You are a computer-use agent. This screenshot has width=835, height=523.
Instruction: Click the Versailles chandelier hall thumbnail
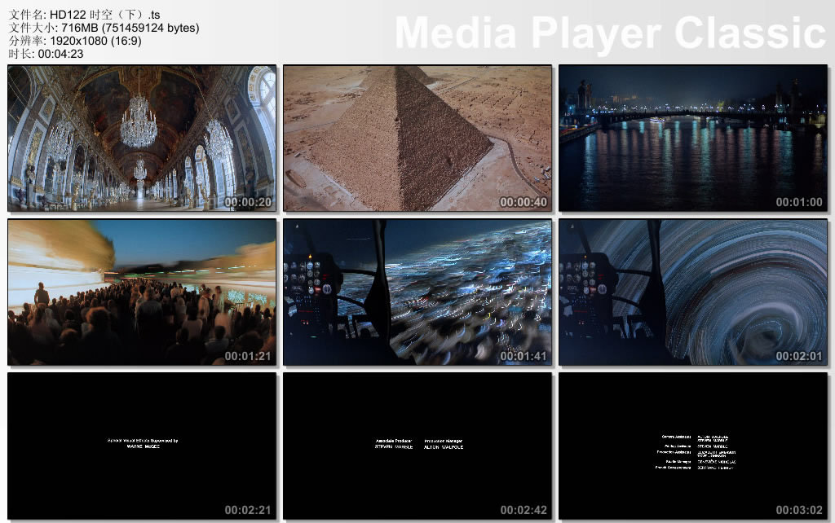click(x=142, y=138)
